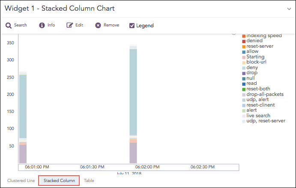This screenshot has width=296, height=188.
Task: Click the drop-all-packets legend entry
Action: point(265,94)
